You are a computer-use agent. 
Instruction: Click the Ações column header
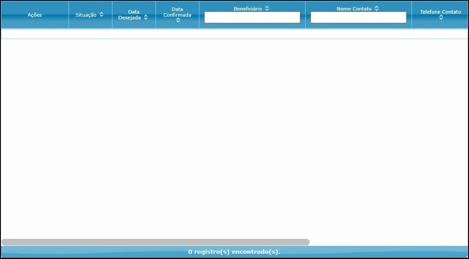35,15
